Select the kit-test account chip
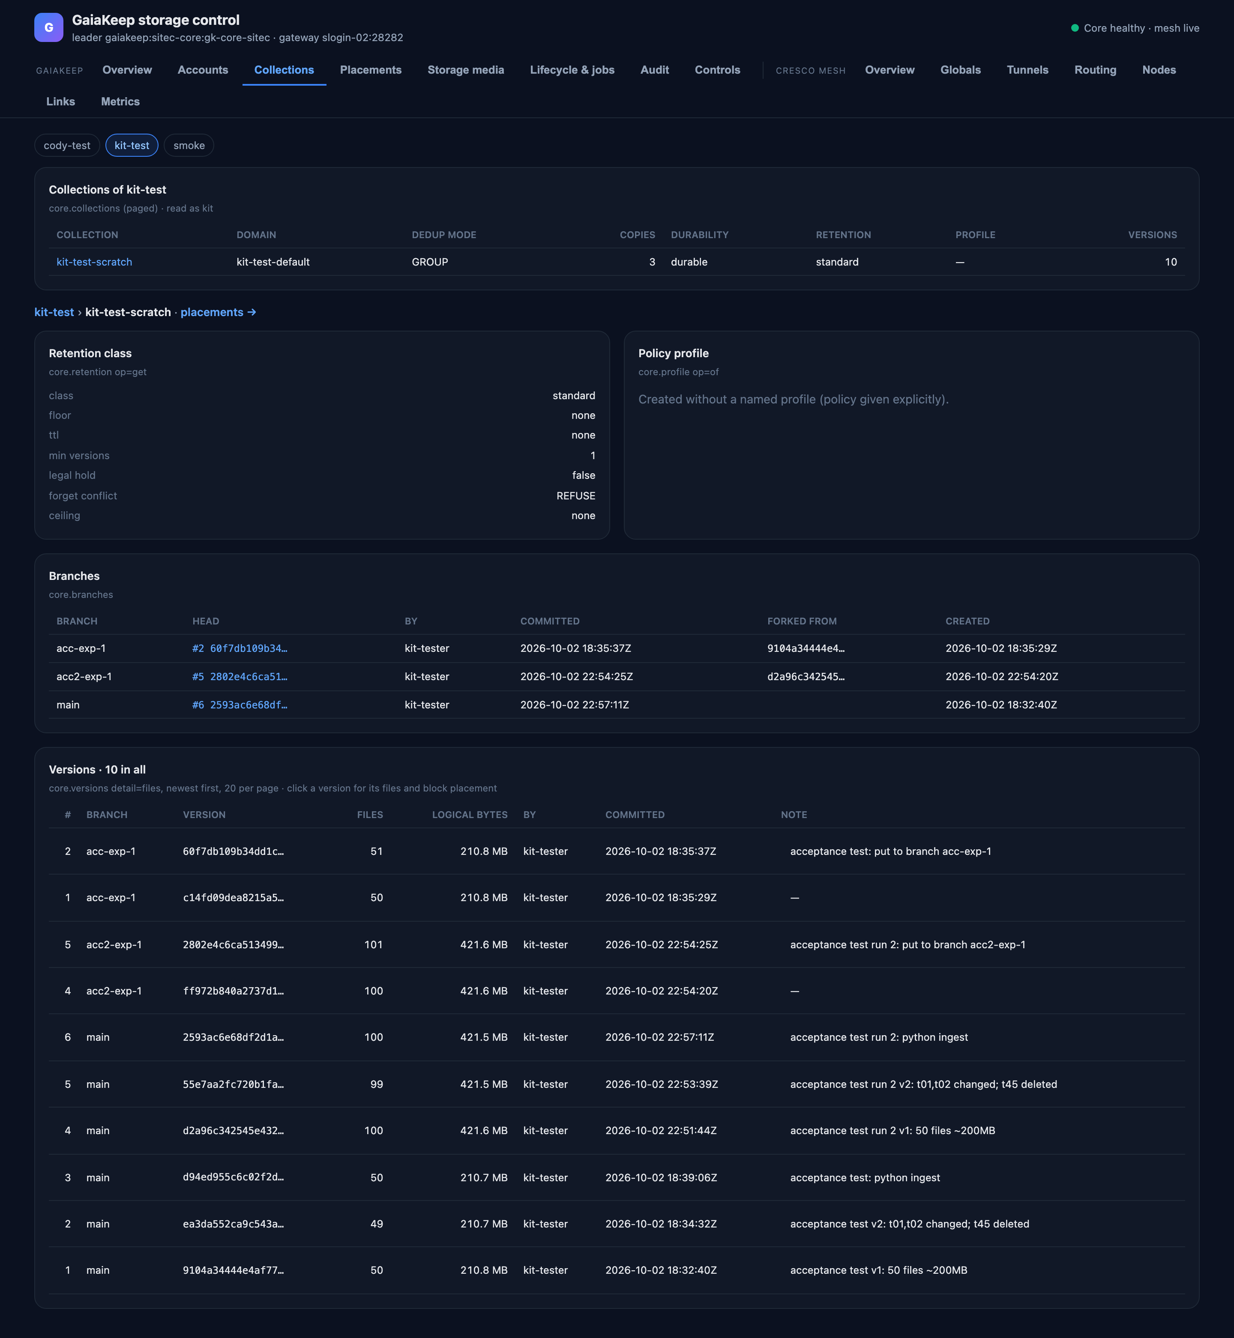Viewport: 1234px width, 1338px height. click(x=132, y=146)
